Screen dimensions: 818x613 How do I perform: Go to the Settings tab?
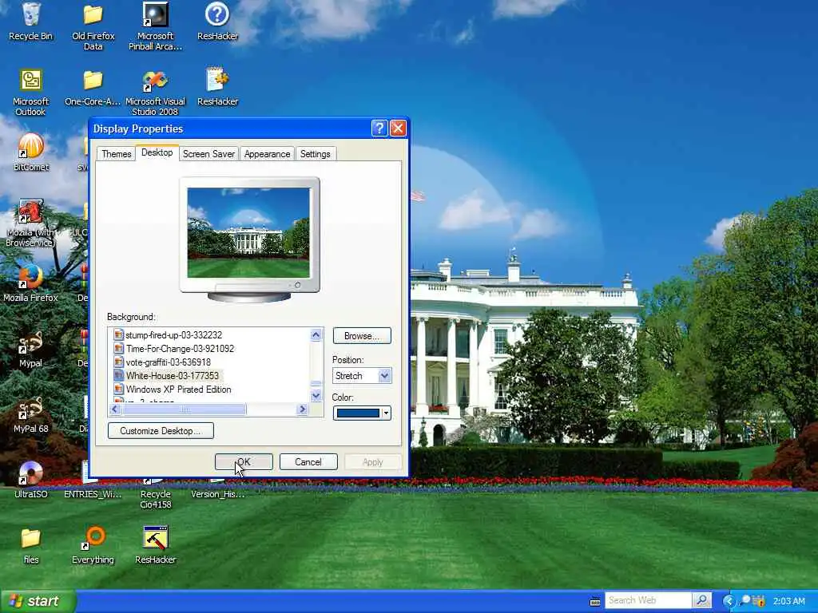pyautogui.click(x=315, y=154)
